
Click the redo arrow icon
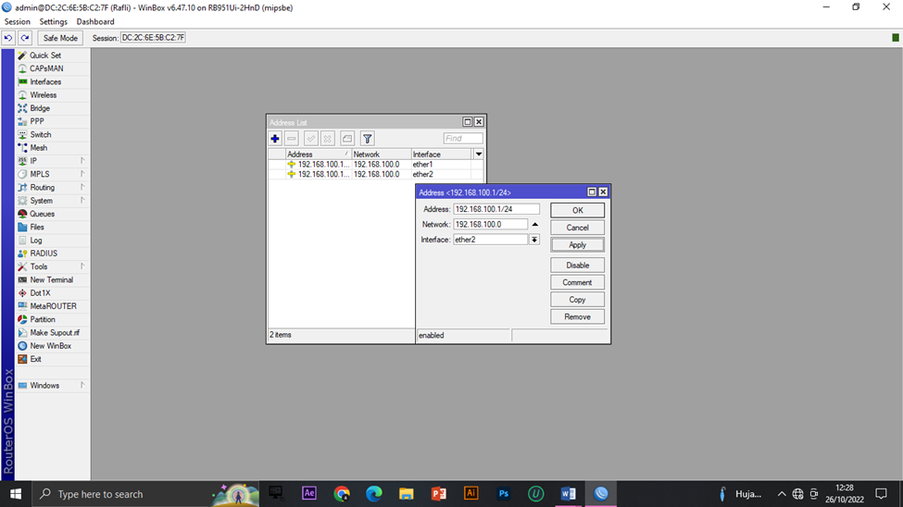pyautogui.click(x=25, y=38)
